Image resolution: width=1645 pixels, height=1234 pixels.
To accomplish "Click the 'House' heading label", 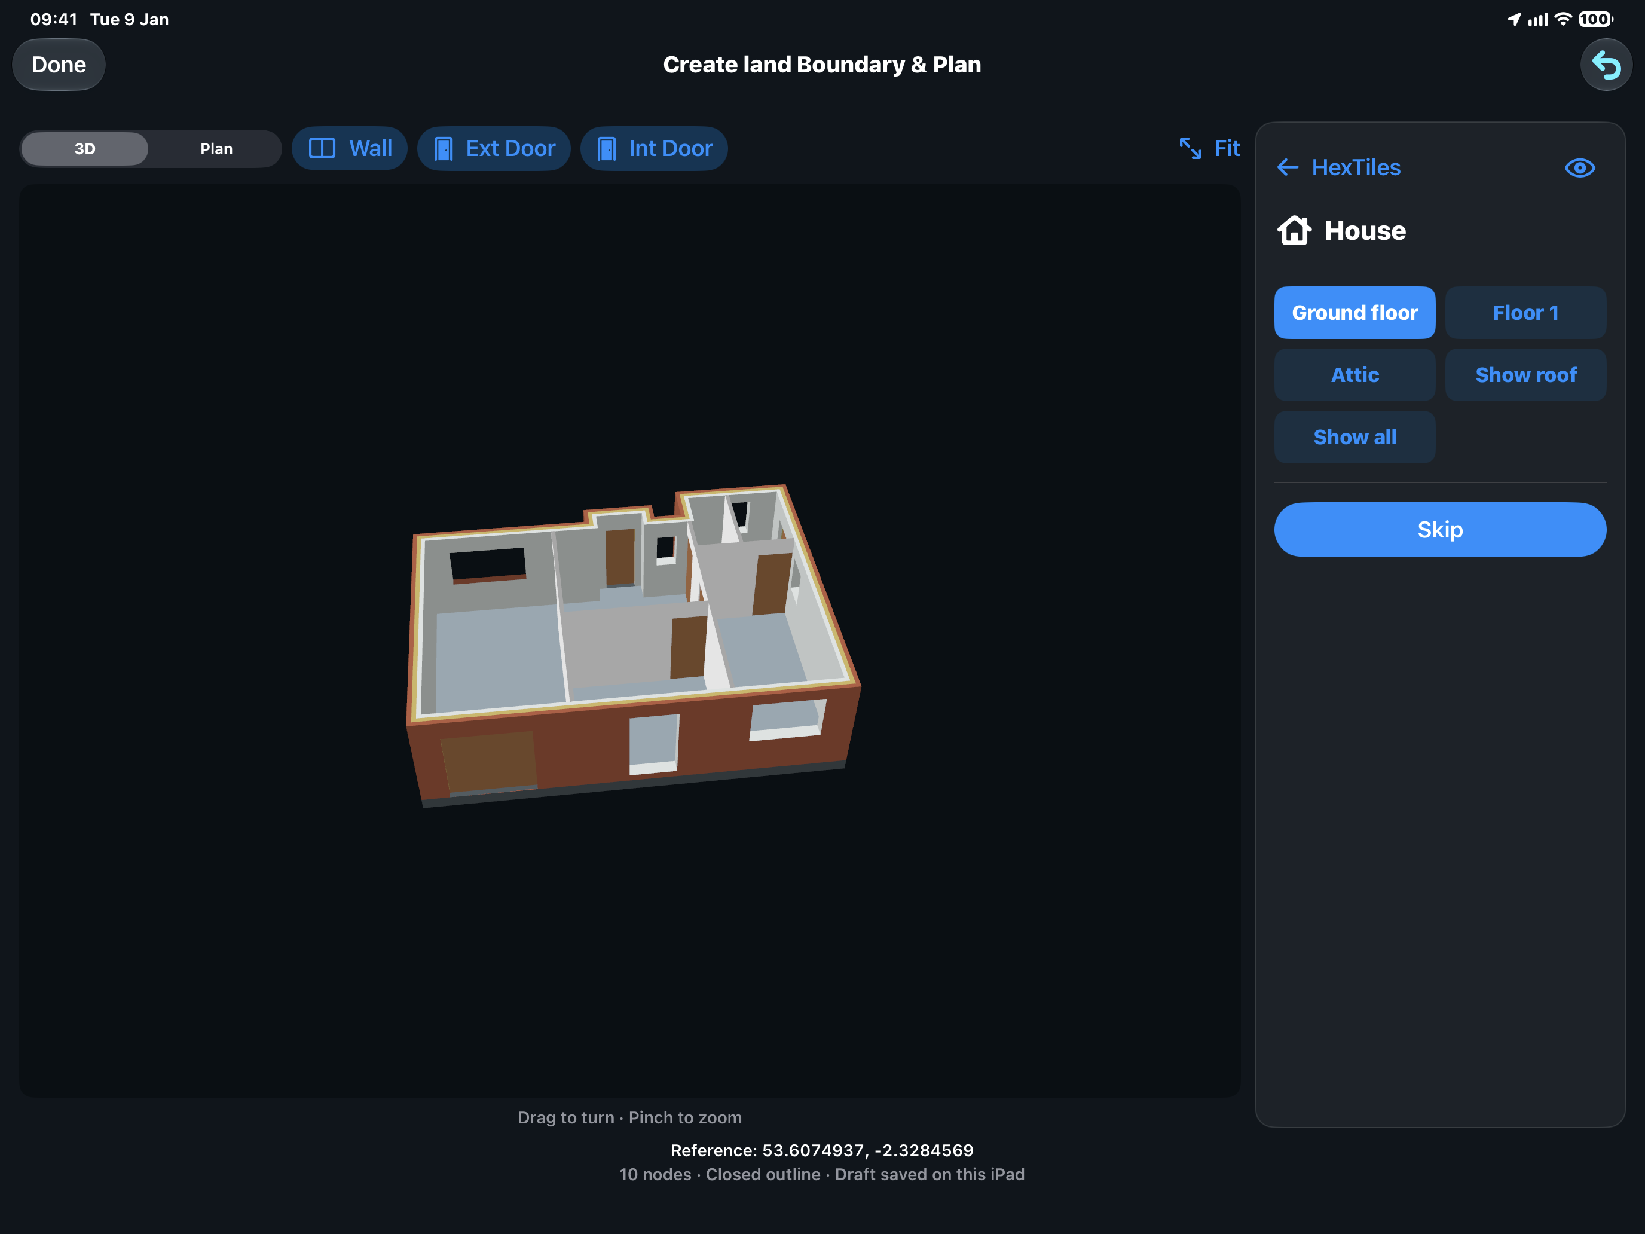I will pyautogui.click(x=1365, y=231).
